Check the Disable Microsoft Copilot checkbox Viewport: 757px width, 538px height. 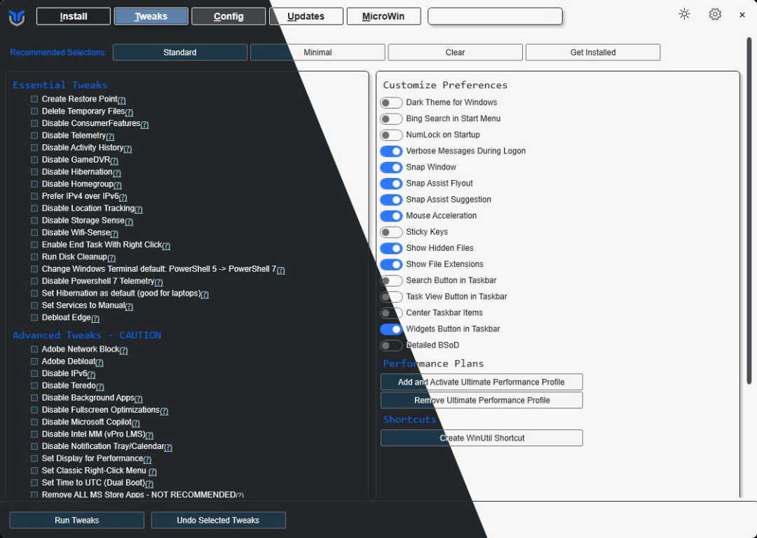pyautogui.click(x=34, y=422)
